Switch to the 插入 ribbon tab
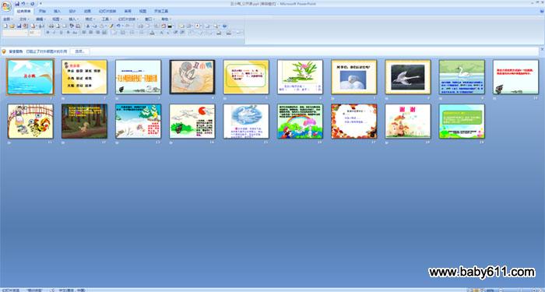This screenshot has width=545, height=292. pyautogui.click(x=57, y=11)
